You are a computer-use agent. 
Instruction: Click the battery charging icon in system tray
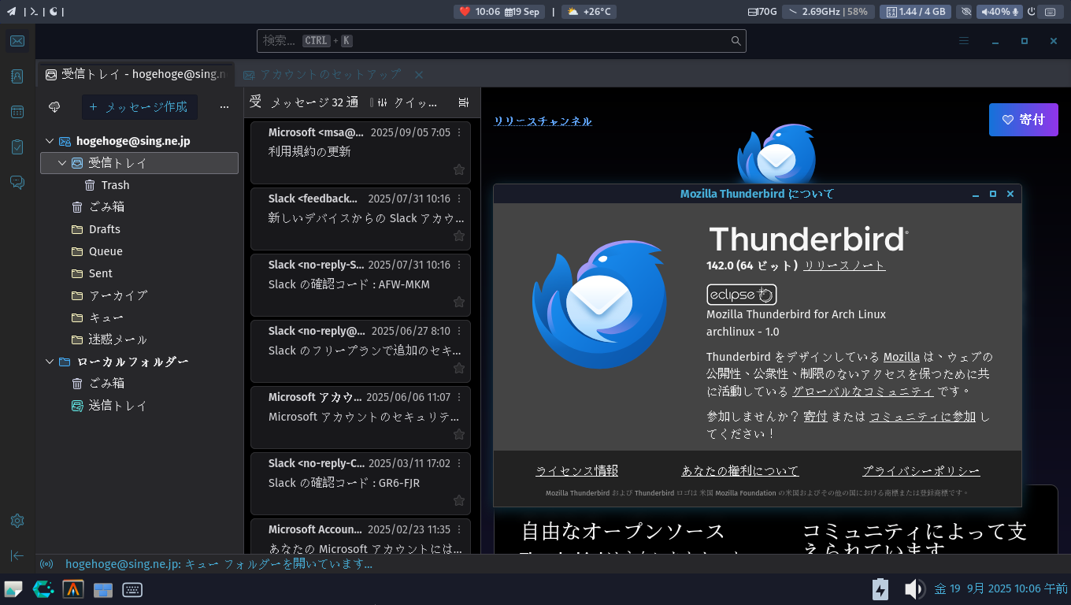click(x=880, y=589)
